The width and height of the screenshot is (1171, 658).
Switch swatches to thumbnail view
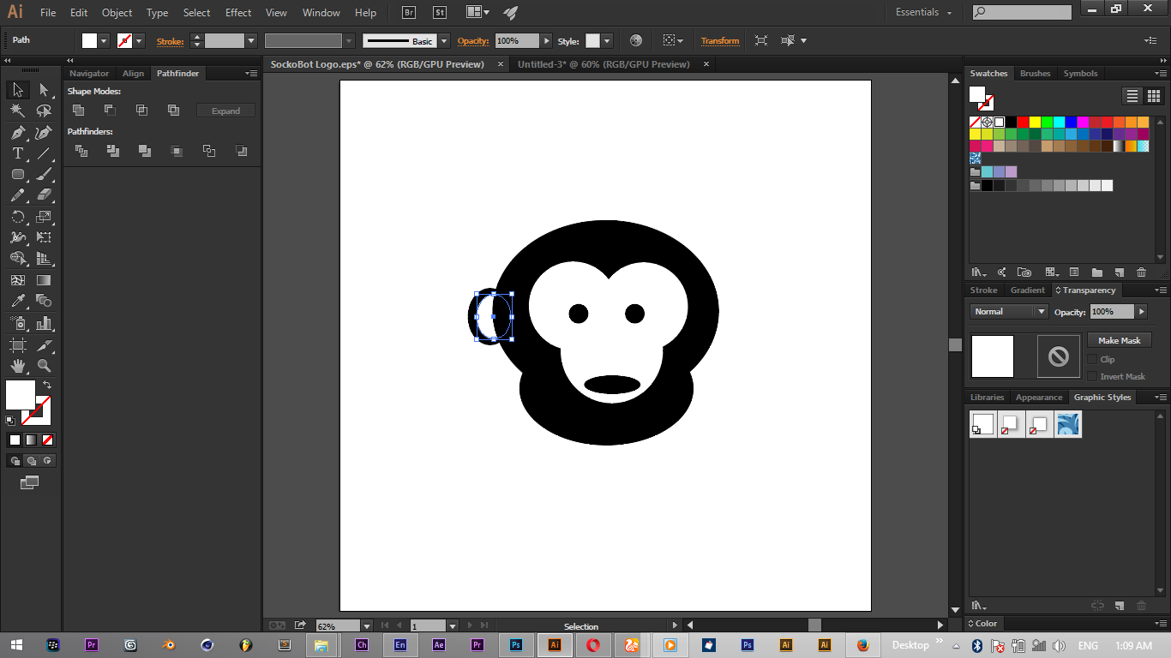(1153, 96)
